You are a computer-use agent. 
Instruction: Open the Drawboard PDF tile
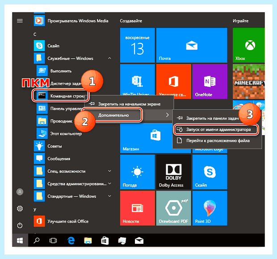click(x=174, y=208)
